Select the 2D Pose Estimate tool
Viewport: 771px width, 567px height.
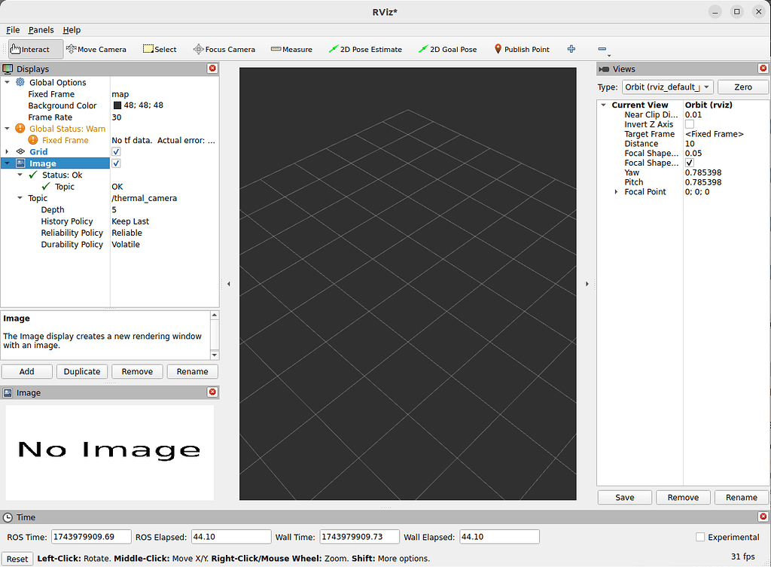(366, 49)
